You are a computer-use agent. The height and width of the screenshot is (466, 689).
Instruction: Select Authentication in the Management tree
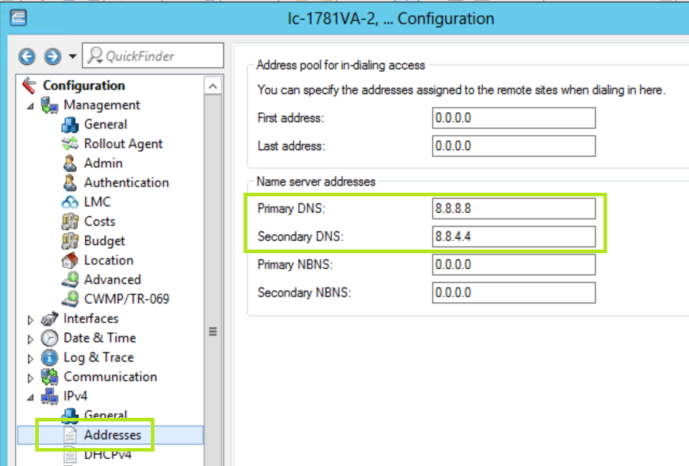pyautogui.click(x=126, y=183)
